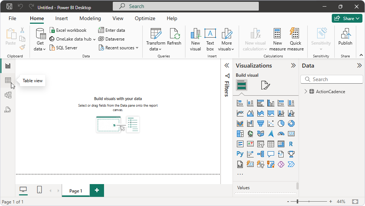Insert the Map globe visual
The width and height of the screenshot is (365, 206).
click(x=250, y=134)
